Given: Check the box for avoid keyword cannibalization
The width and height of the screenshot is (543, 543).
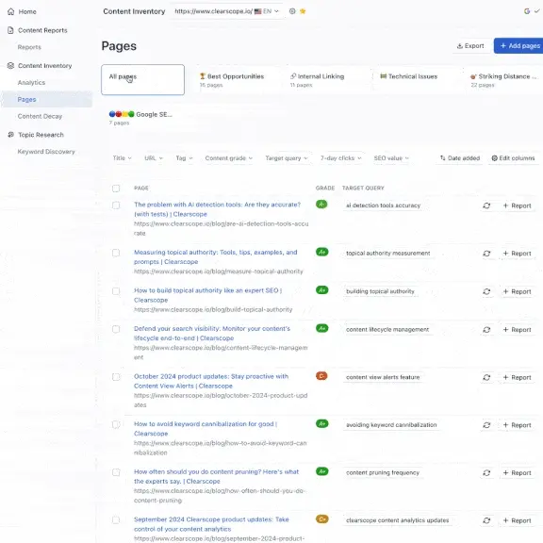Looking at the screenshot, I should (x=116, y=424).
